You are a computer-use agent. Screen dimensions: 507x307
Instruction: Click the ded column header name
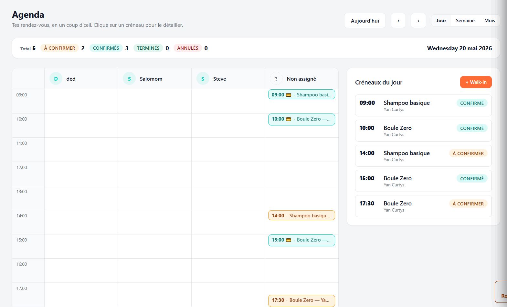[x=71, y=79]
